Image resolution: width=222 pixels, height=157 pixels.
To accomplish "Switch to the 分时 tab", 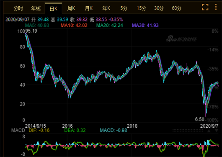I will (18, 8).
